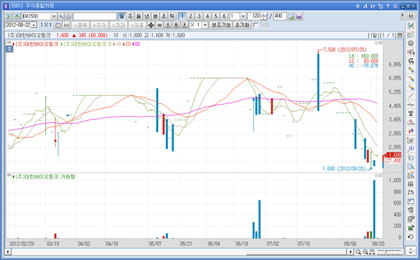Select the trend line drawing tool

coord(411,96)
